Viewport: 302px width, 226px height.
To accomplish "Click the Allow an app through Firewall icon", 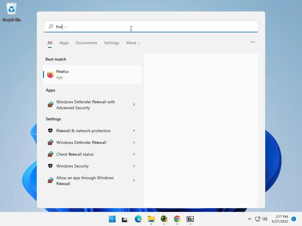I will pyautogui.click(x=50, y=180).
